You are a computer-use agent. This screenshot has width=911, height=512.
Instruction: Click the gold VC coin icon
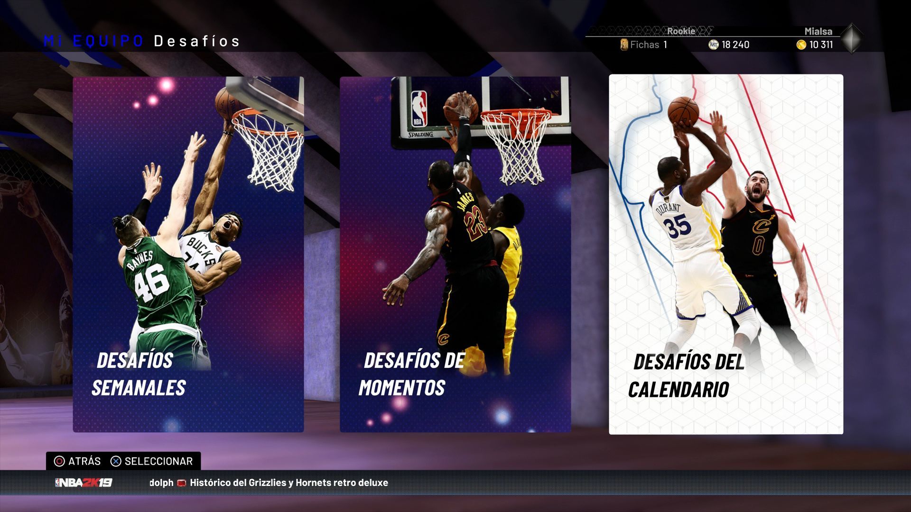click(801, 45)
